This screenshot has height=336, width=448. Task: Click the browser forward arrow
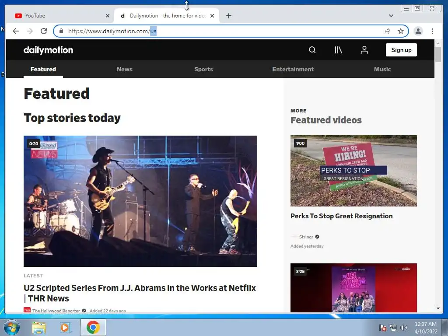point(30,31)
